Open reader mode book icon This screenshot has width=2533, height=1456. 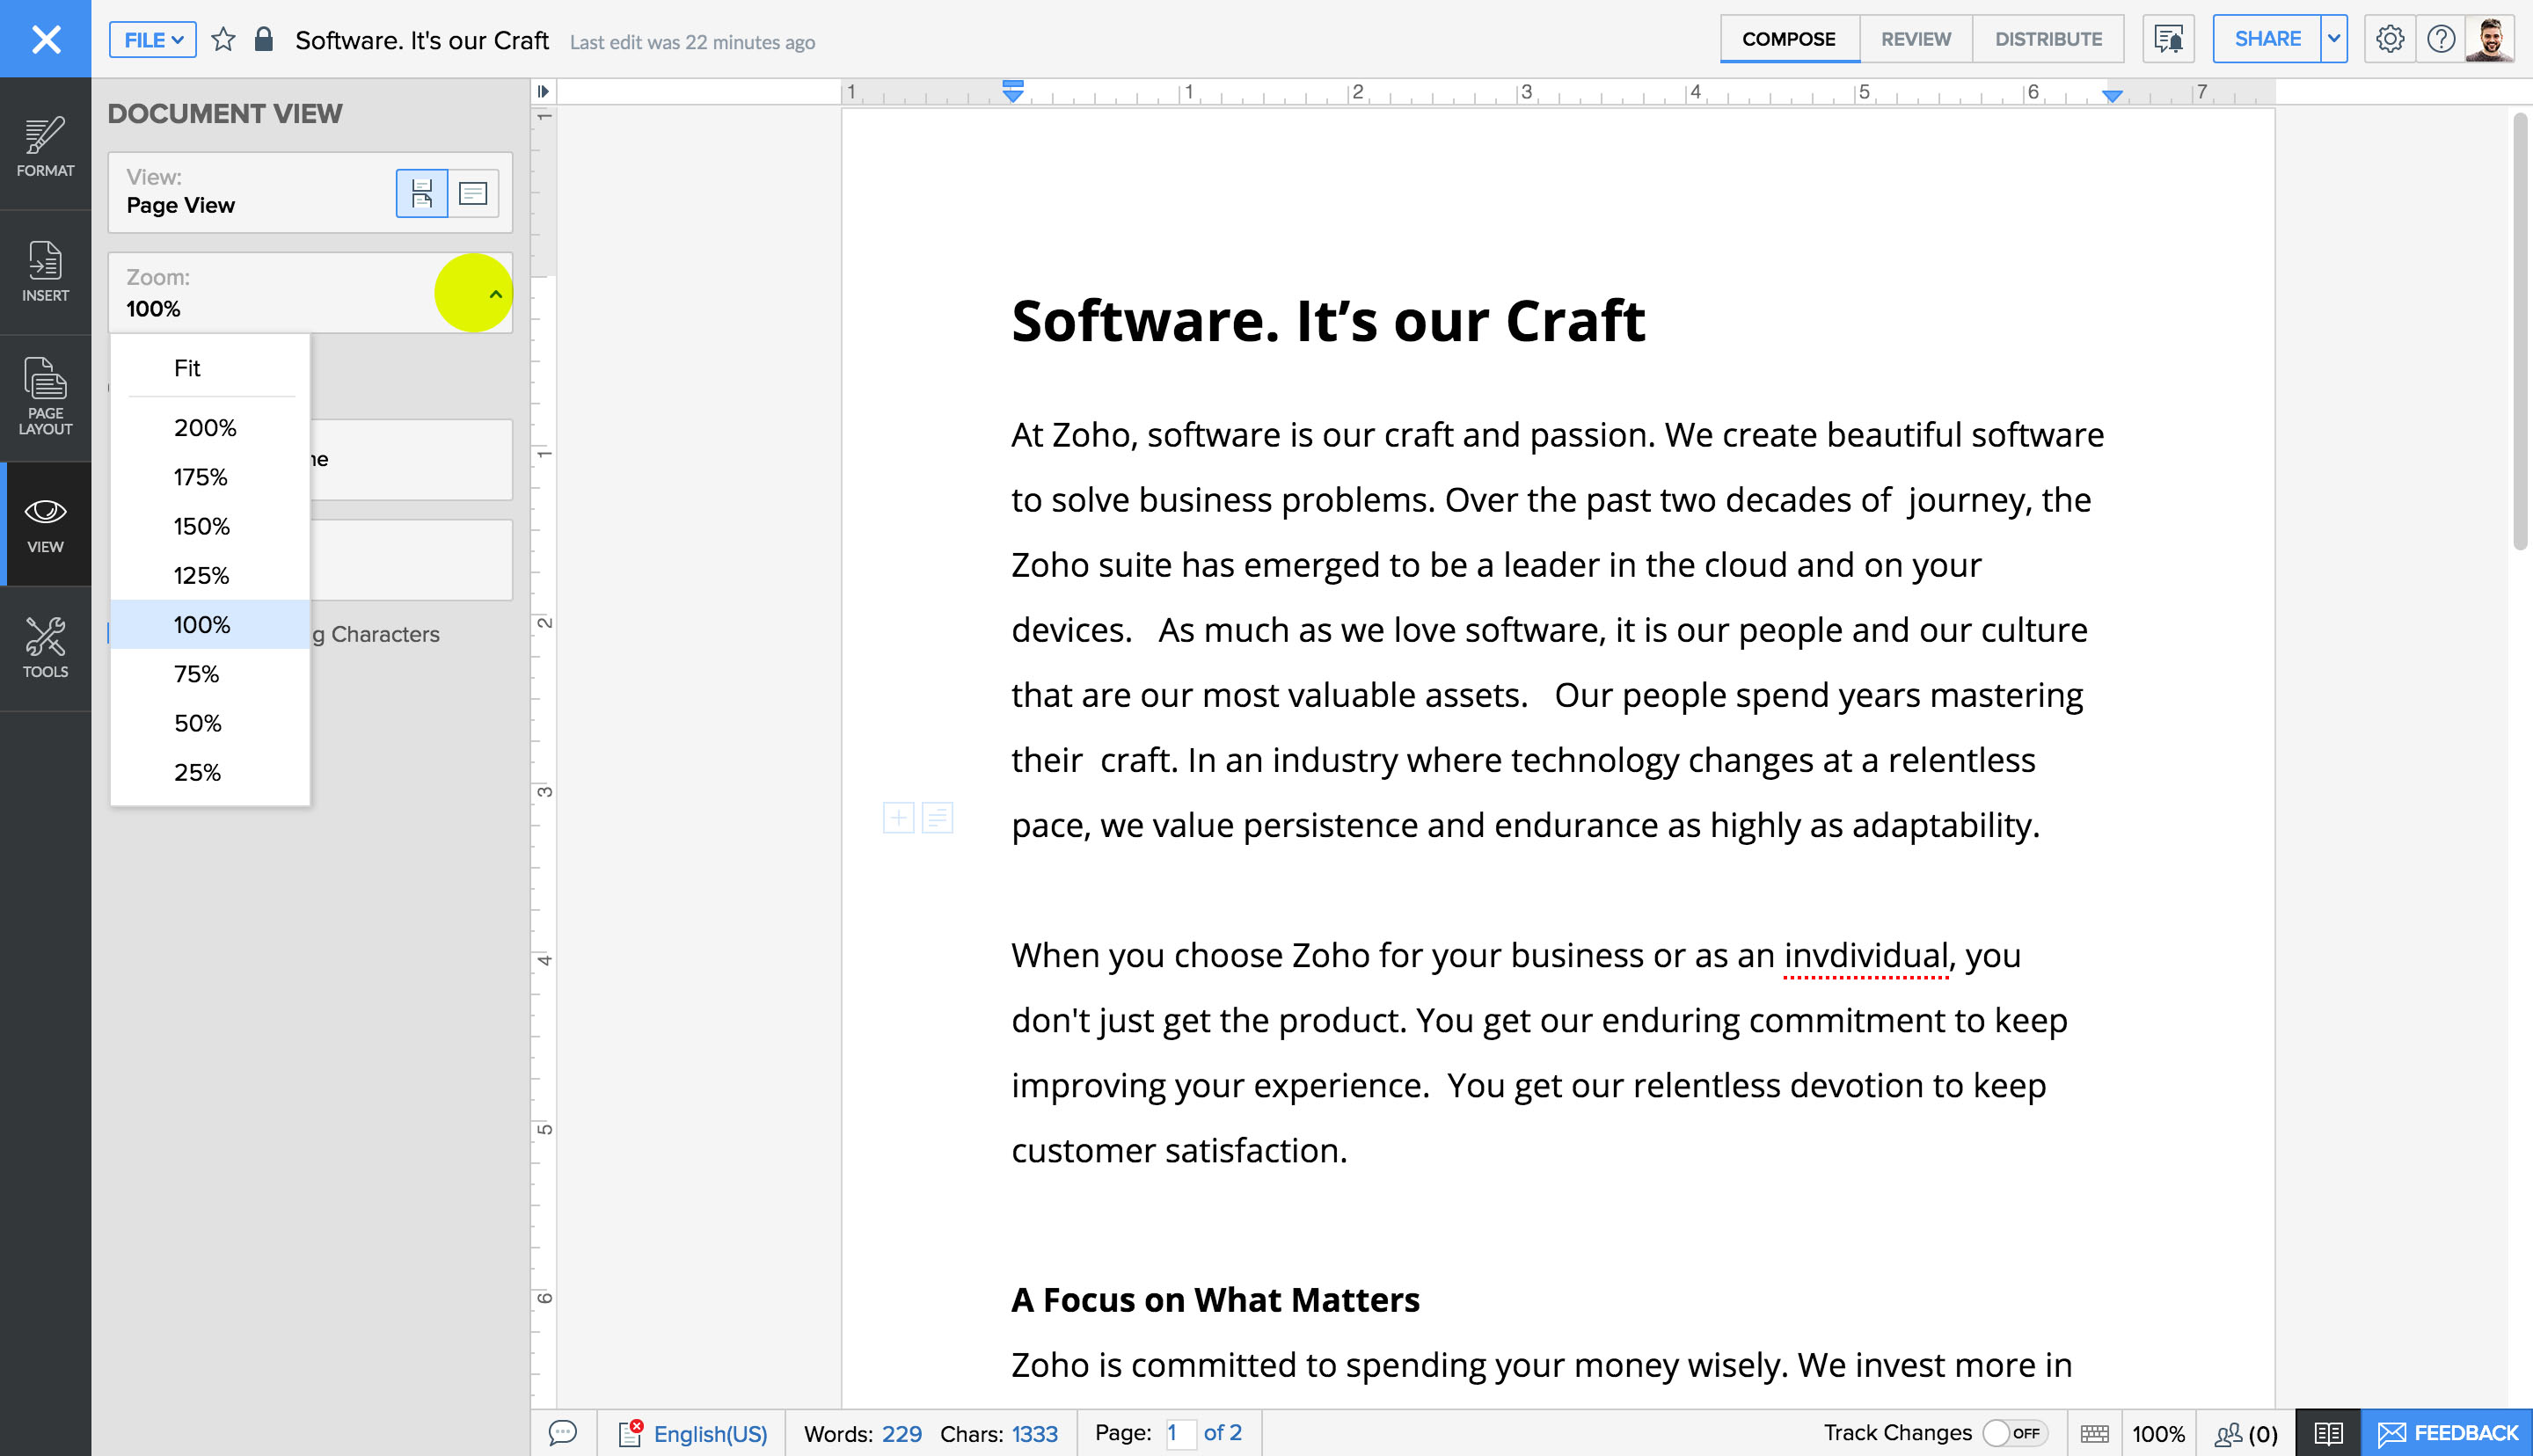coord(2327,1433)
